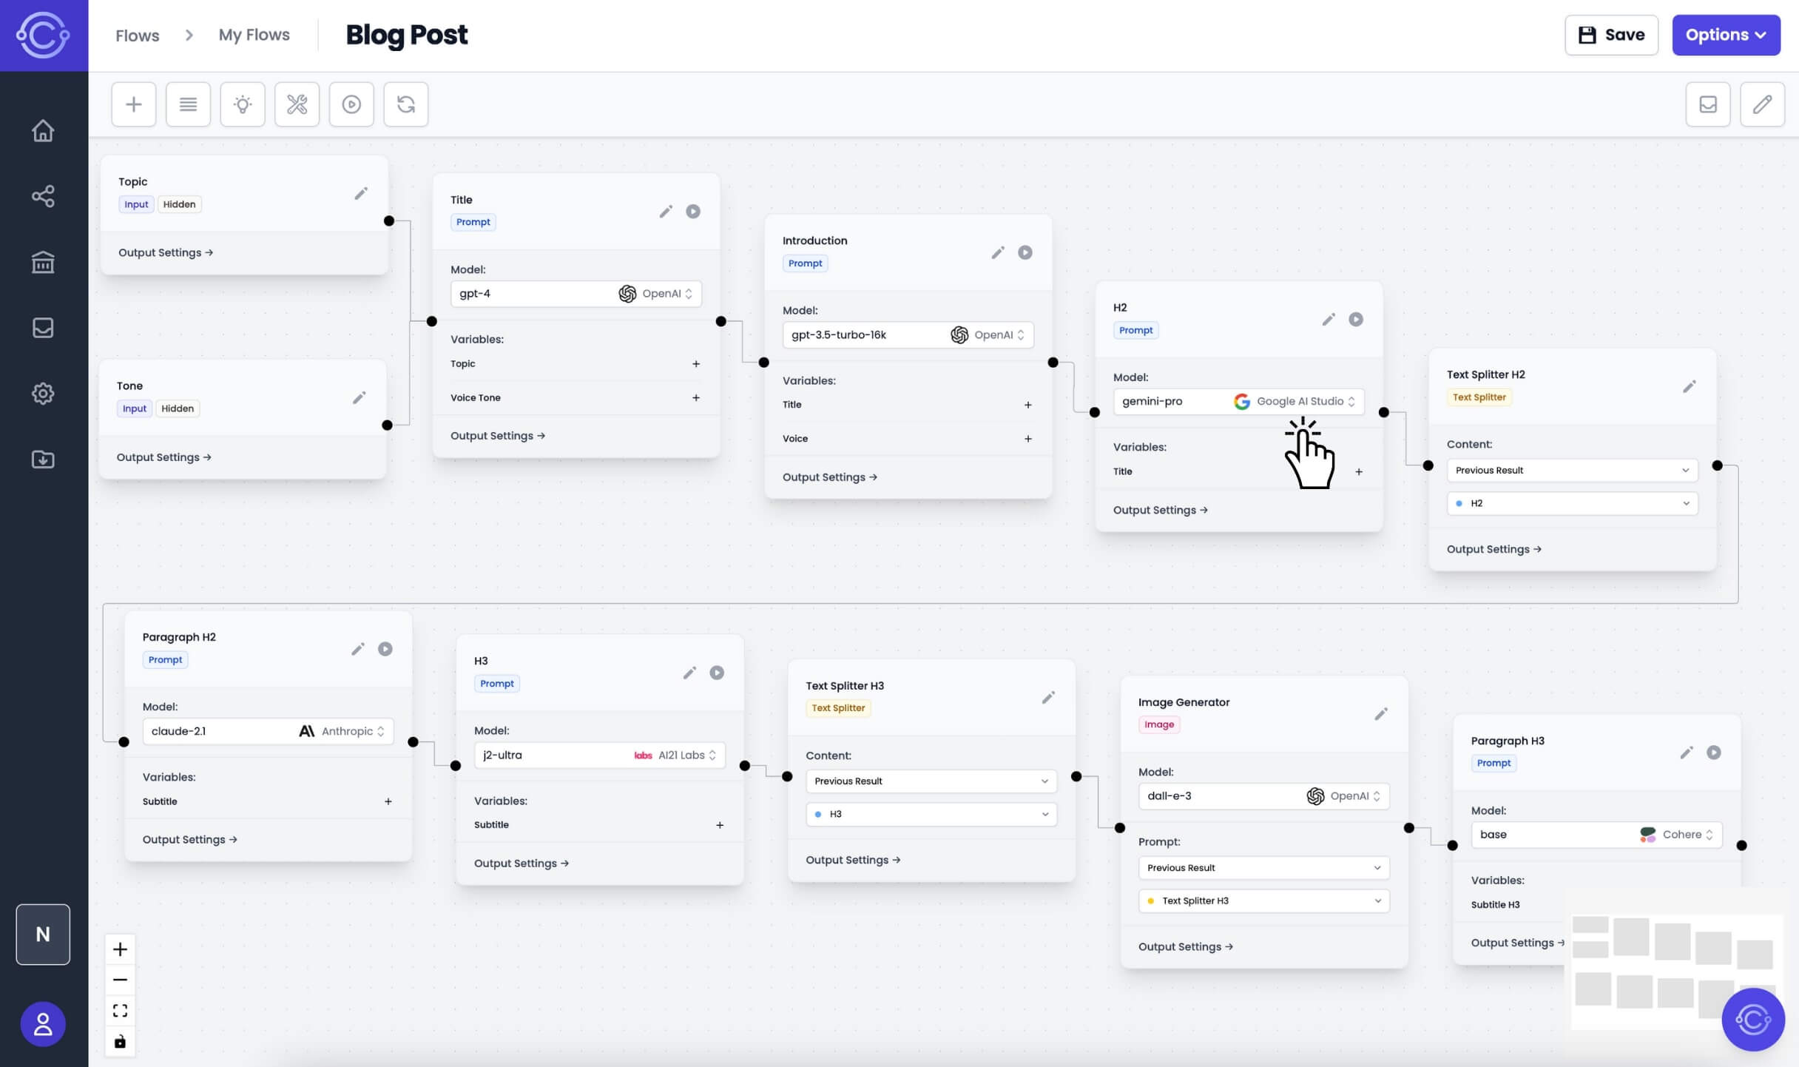Select the tools (wrench) toolbar icon
The height and width of the screenshot is (1067, 1799).
(297, 104)
